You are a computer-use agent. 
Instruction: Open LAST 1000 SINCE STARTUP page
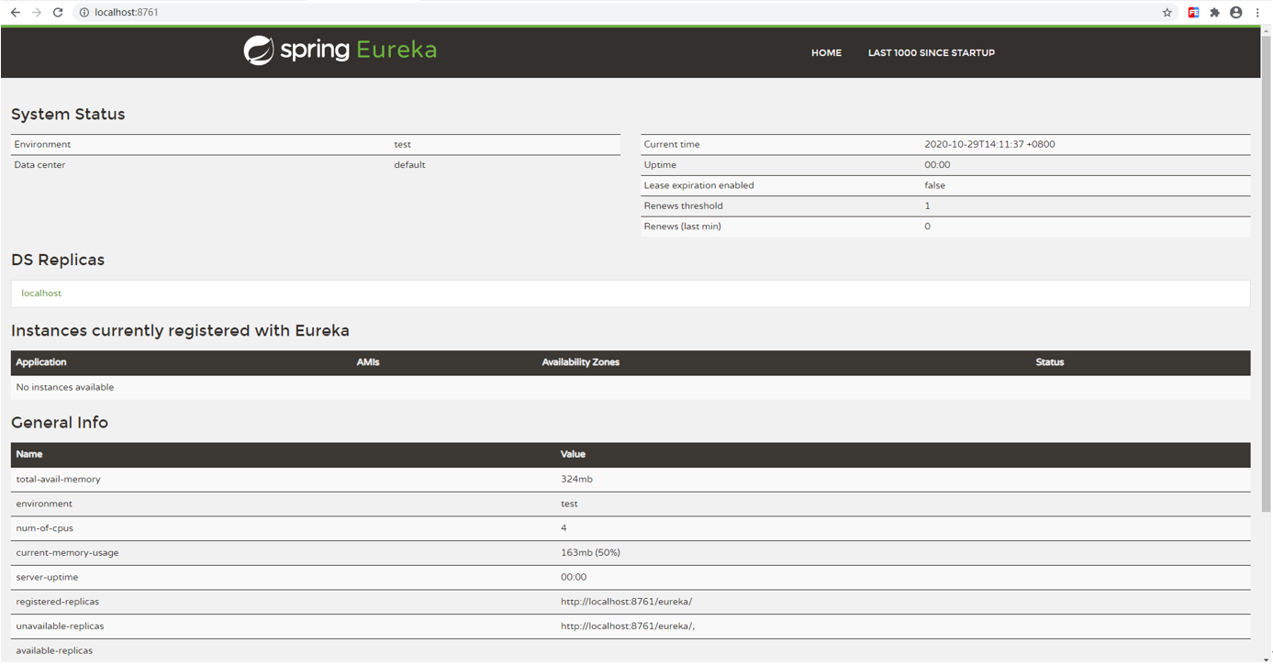pos(932,53)
